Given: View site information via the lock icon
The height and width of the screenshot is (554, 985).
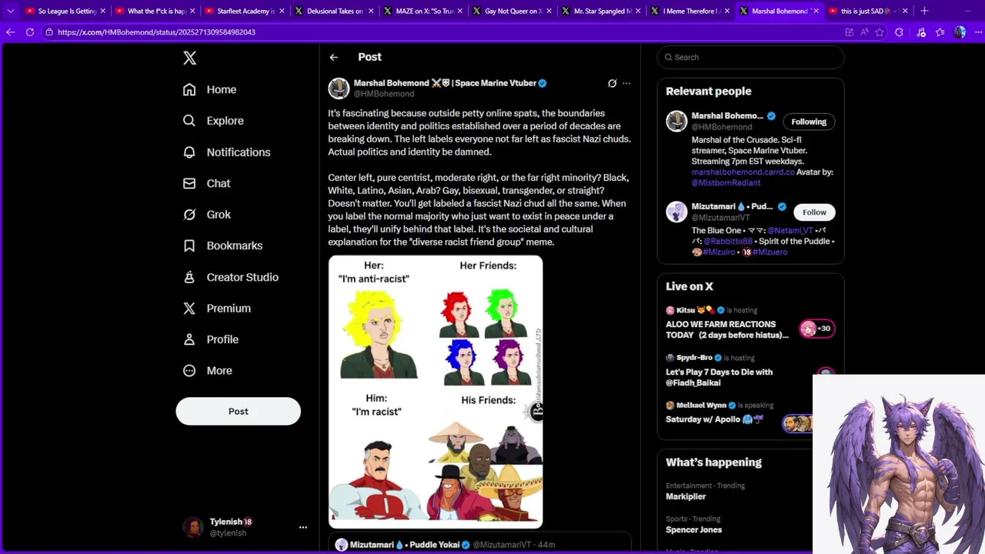Looking at the screenshot, I should (x=49, y=32).
